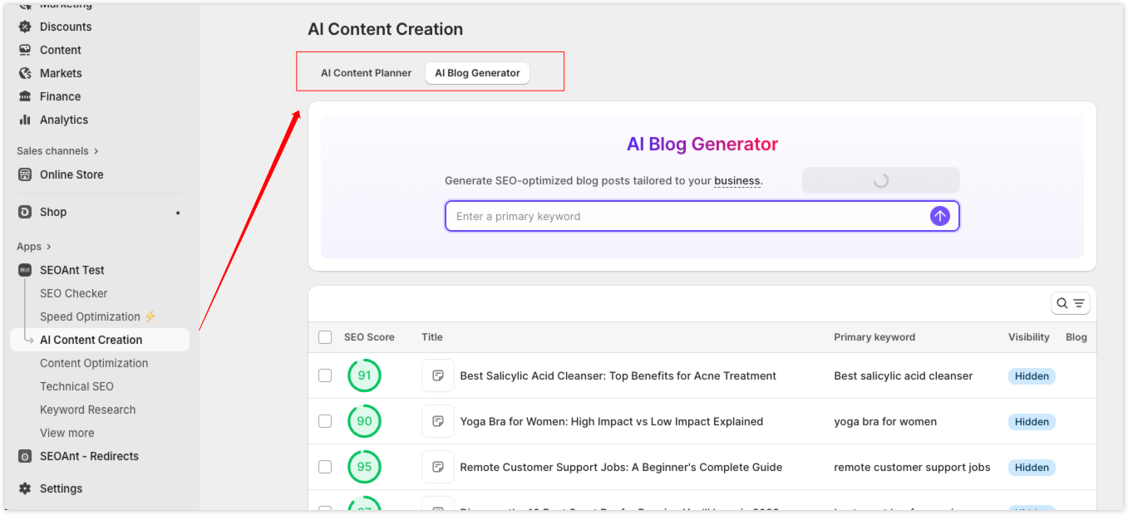
Task: Toggle the select-all checkbox in table header
Action: pos(325,337)
